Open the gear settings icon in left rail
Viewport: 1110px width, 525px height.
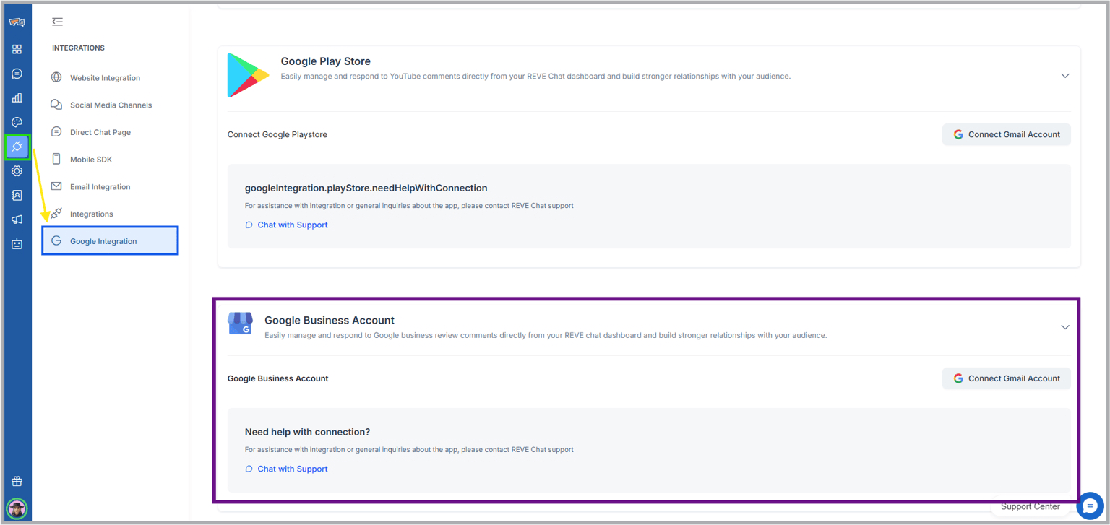pyautogui.click(x=17, y=171)
